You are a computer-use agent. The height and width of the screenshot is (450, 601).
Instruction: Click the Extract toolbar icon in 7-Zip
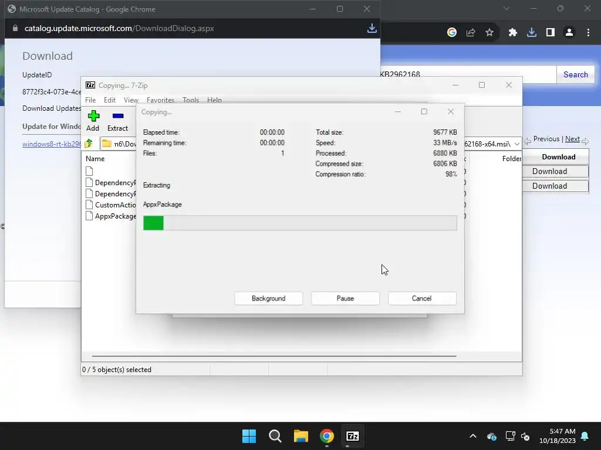point(117,116)
